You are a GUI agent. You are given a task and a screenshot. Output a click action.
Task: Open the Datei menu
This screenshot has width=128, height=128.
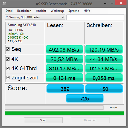9,11
